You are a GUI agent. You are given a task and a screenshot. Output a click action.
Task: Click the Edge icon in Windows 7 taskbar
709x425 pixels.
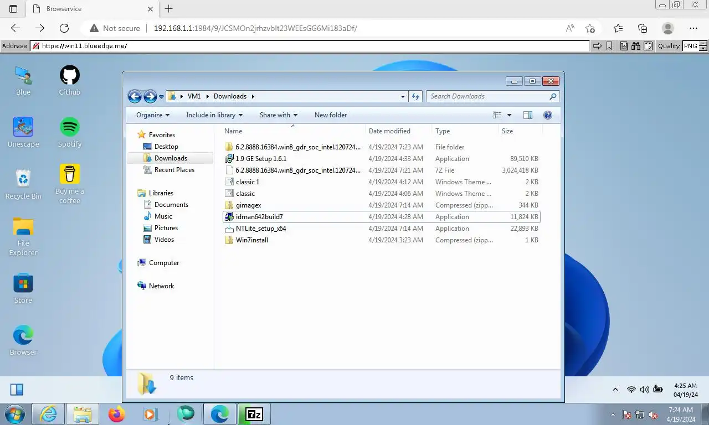tap(220, 414)
